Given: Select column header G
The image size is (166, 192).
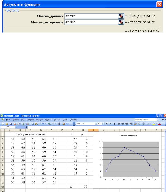Looking at the screenshot, I should click(72, 130).
